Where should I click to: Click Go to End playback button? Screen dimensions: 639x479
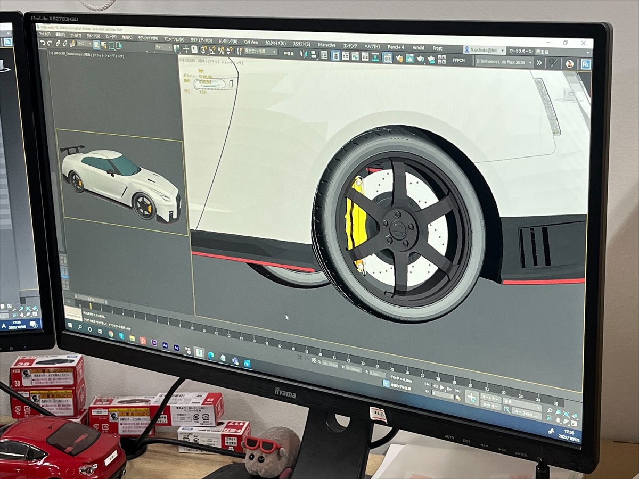(458, 391)
